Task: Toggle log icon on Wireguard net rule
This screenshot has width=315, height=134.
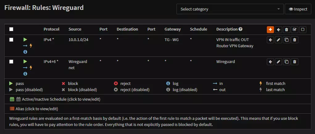Action: (25, 74)
